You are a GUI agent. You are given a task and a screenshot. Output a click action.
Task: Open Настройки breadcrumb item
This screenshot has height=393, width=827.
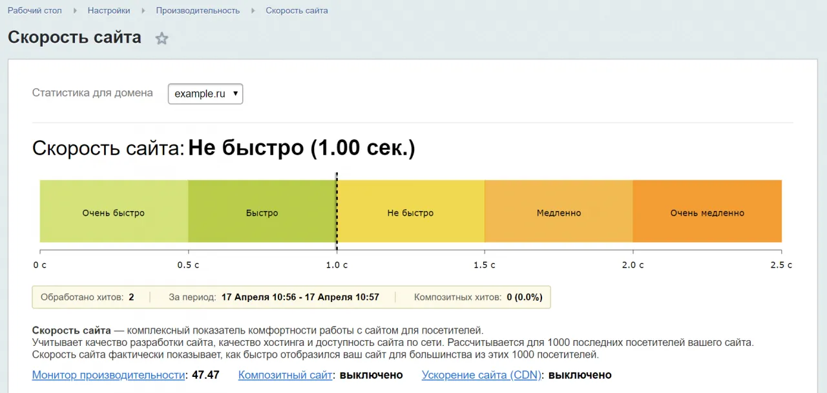(x=109, y=10)
